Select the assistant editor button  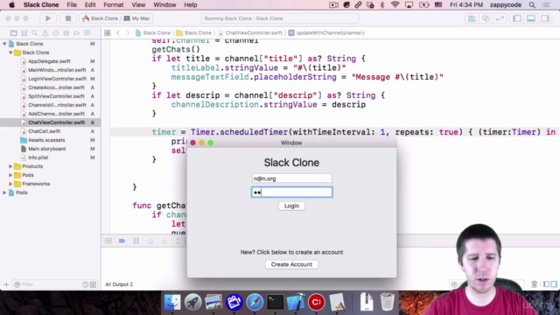coord(486,18)
